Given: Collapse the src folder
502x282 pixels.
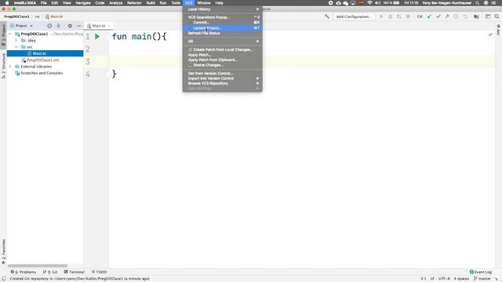Looking at the screenshot, I should [x=16, y=47].
